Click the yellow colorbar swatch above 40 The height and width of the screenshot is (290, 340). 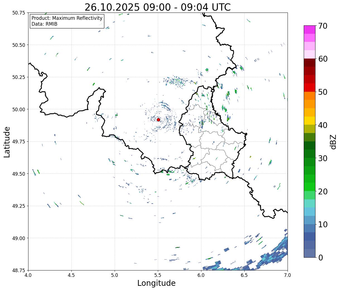(310, 120)
